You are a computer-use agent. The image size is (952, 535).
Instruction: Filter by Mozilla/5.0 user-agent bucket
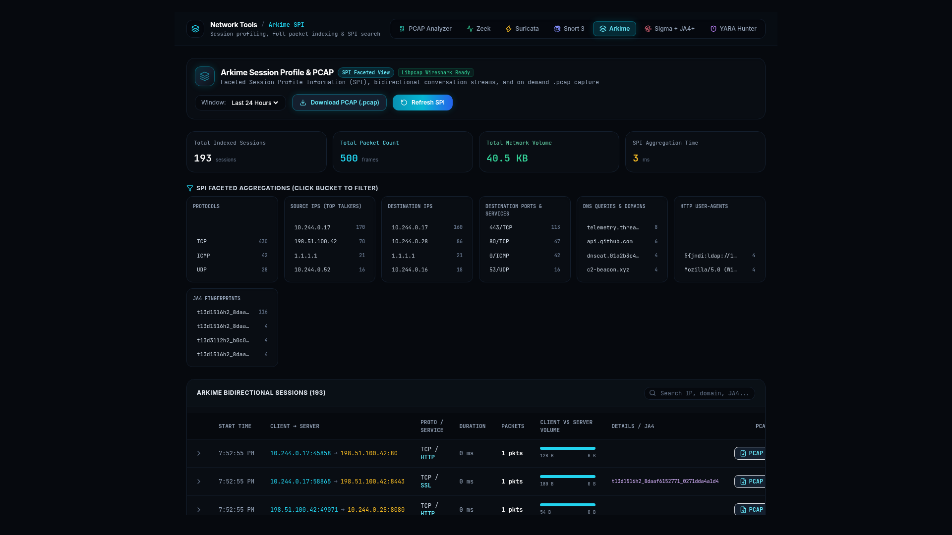719,270
